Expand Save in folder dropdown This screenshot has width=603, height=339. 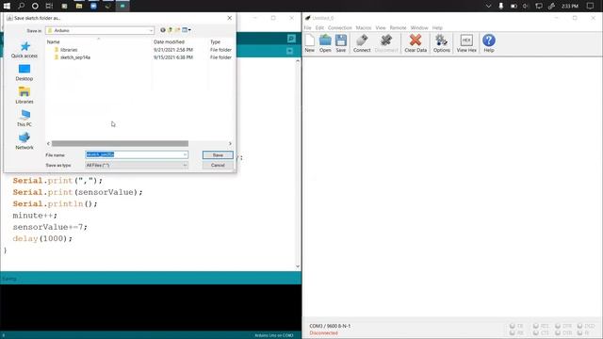tap(151, 30)
